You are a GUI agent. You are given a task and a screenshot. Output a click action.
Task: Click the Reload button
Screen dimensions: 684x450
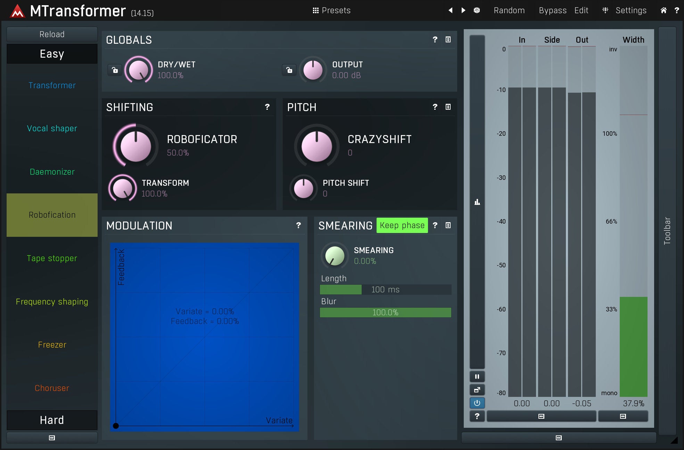point(52,34)
